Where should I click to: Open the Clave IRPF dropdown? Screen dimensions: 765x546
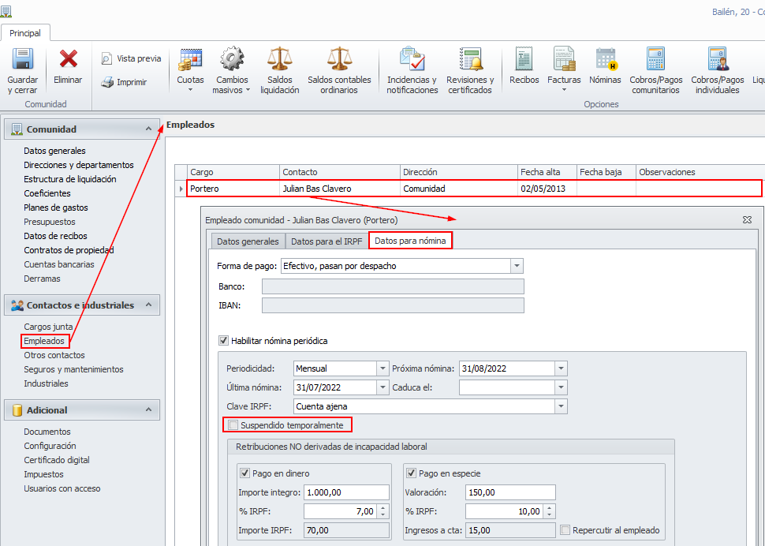[561, 406]
